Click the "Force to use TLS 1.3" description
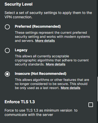This screenshot has width=98, height=123. pos(41,113)
